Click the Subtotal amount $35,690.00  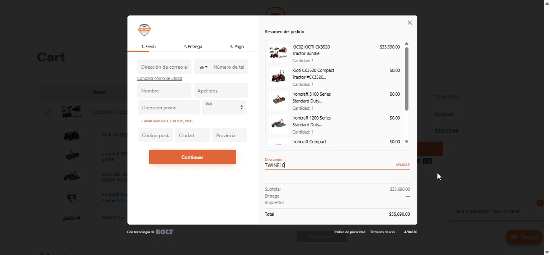tap(400, 189)
